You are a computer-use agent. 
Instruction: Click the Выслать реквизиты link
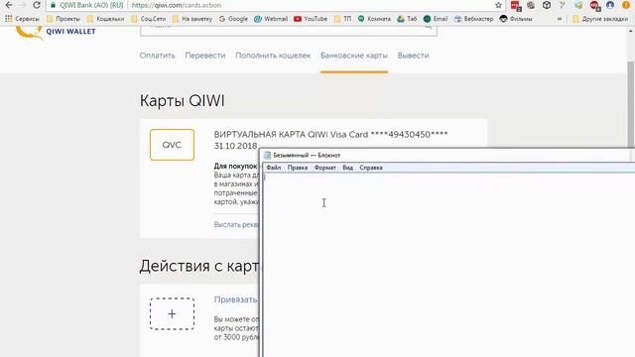(236, 225)
